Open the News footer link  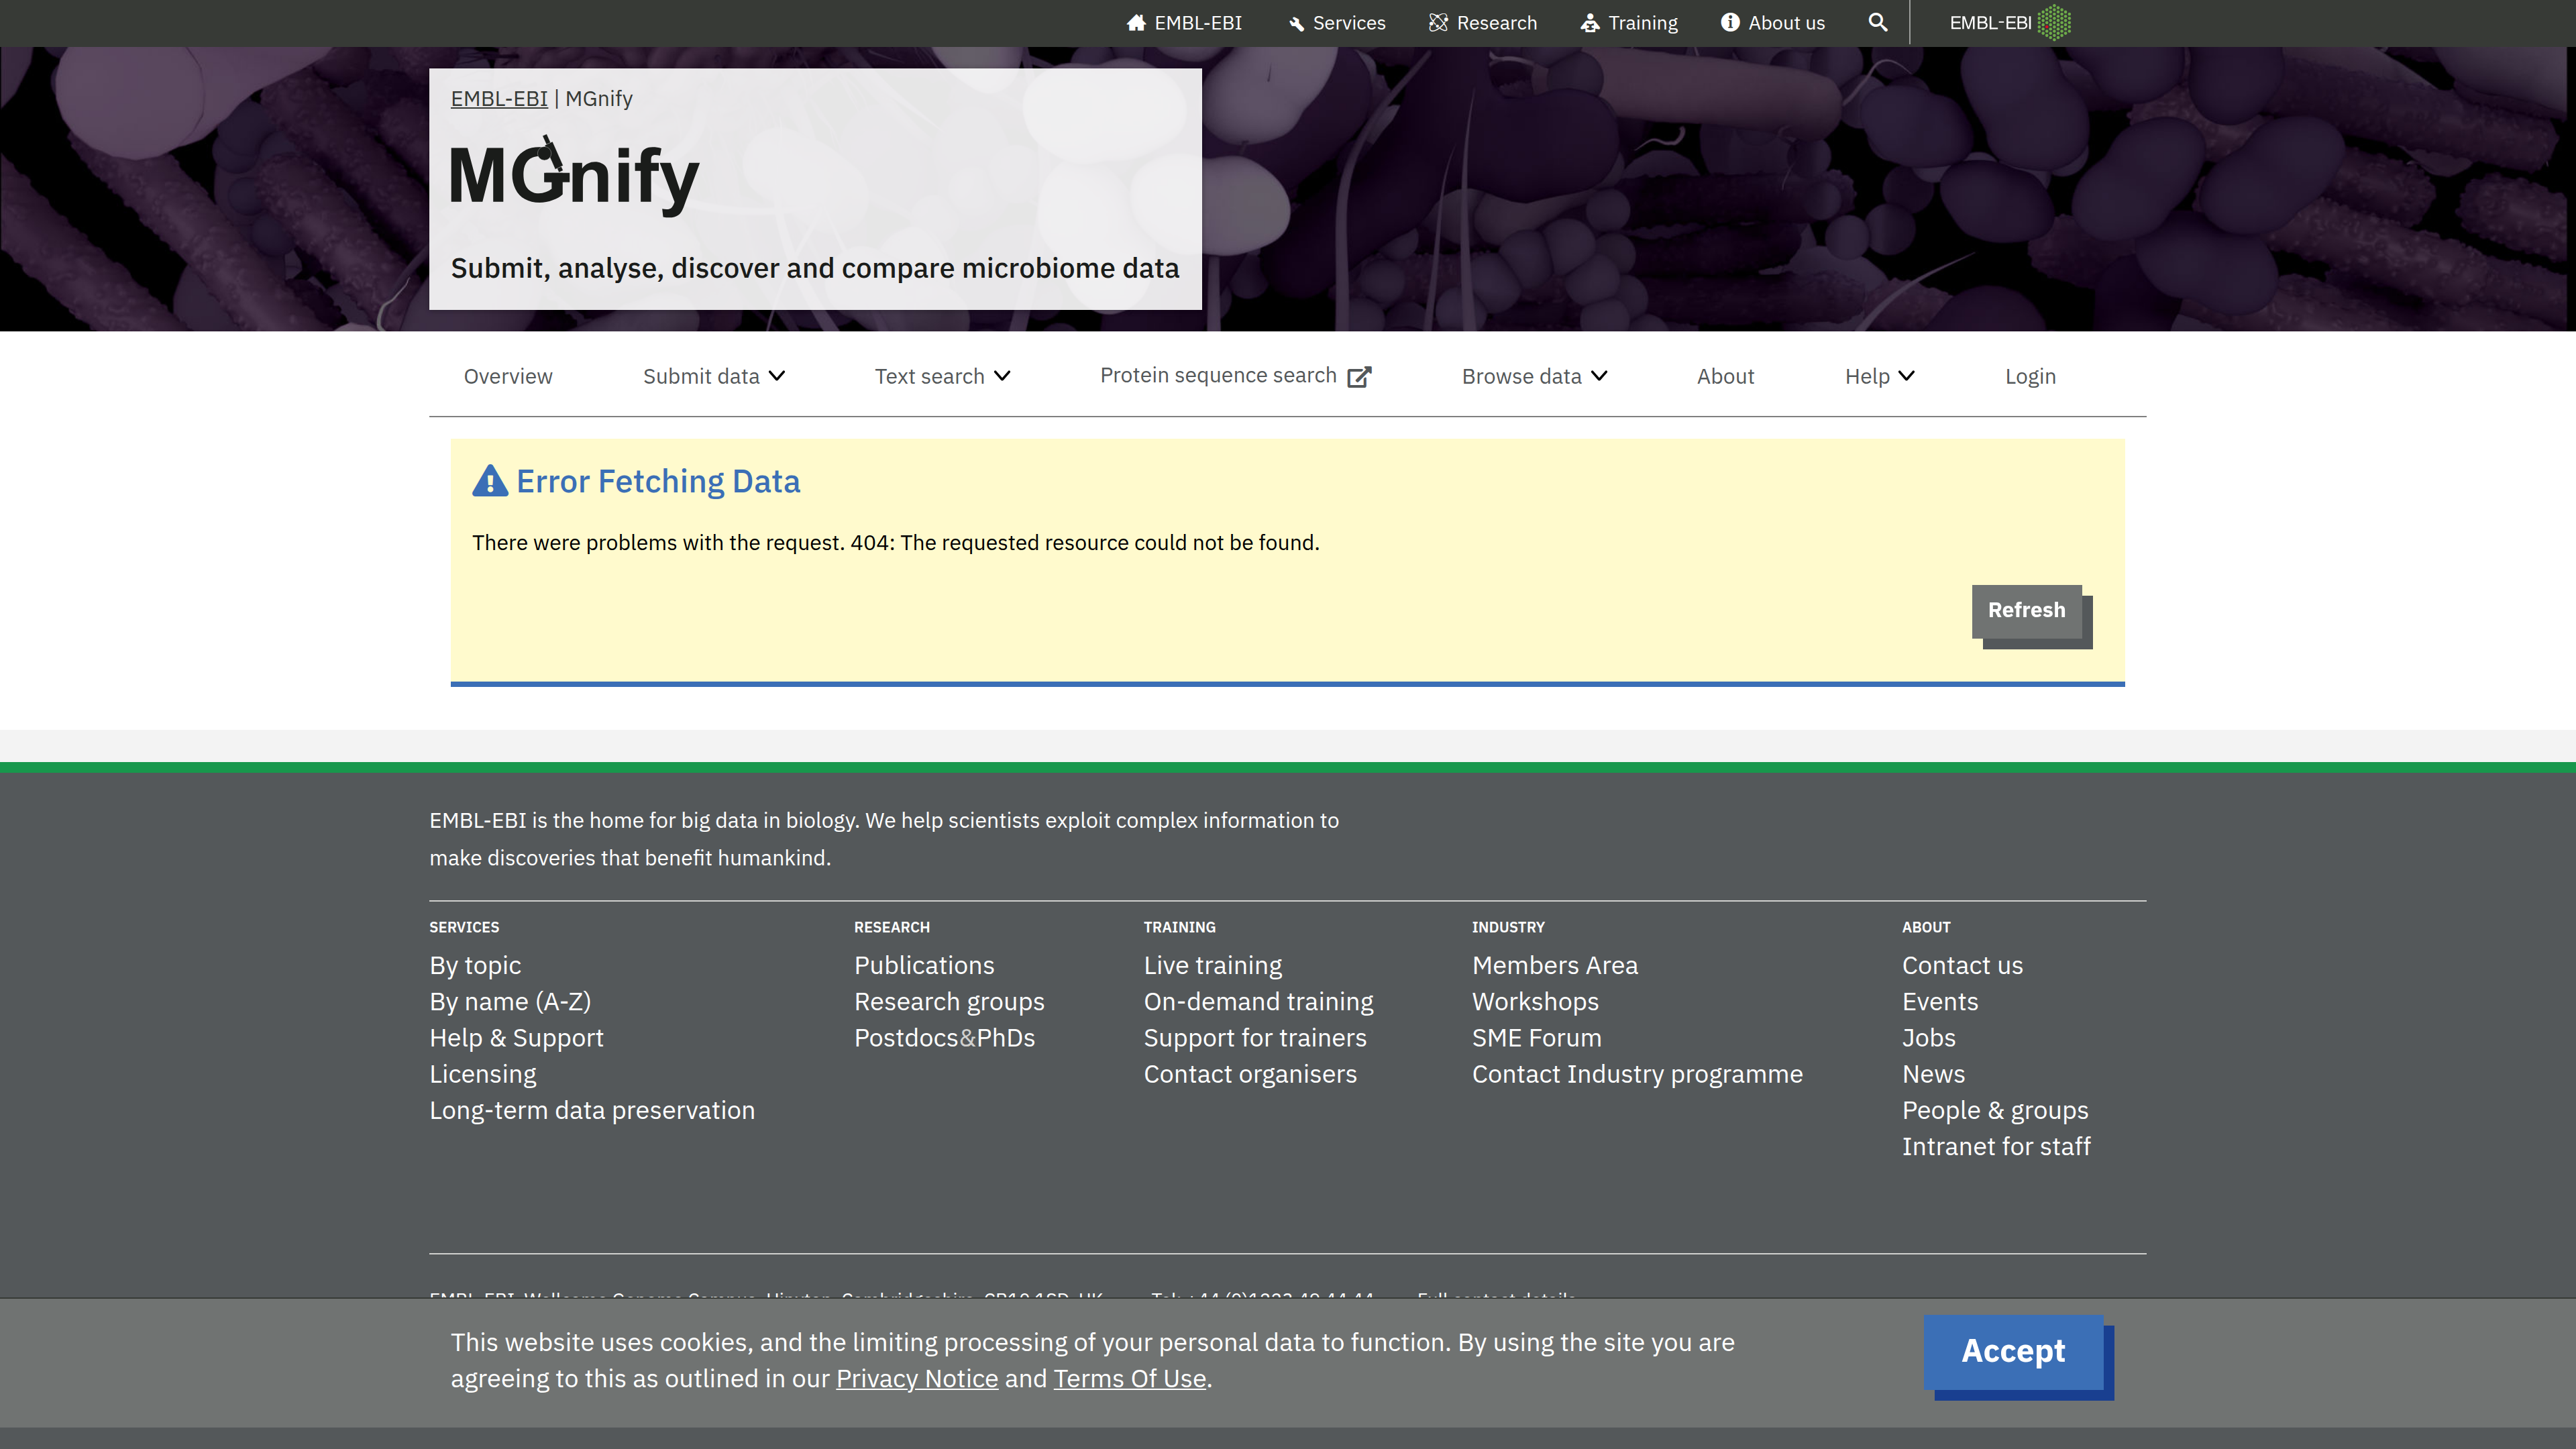point(1933,1074)
